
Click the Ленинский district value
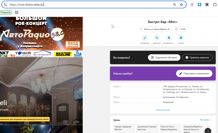coord(168,102)
